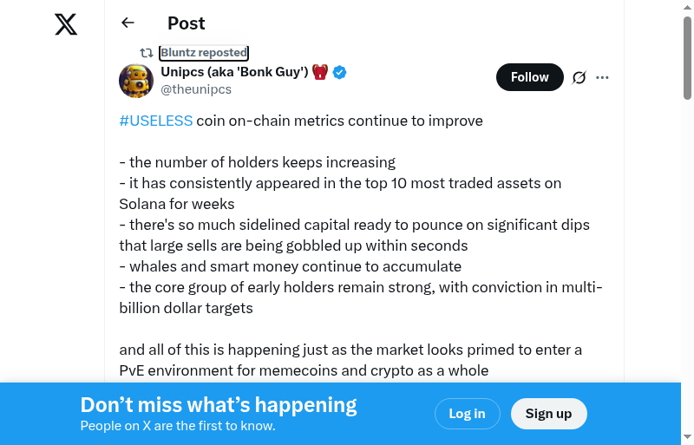Image resolution: width=694 pixels, height=445 pixels.
Task: Follow the Unipcs account
Action: [529, 77]
